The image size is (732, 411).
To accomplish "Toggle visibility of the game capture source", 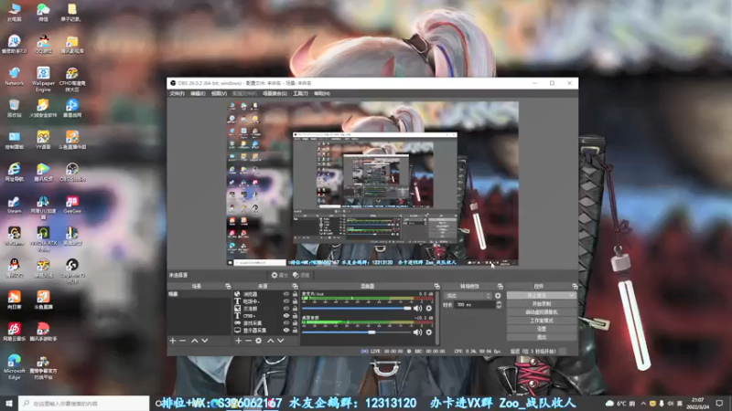I will click(x=286, y=323).
